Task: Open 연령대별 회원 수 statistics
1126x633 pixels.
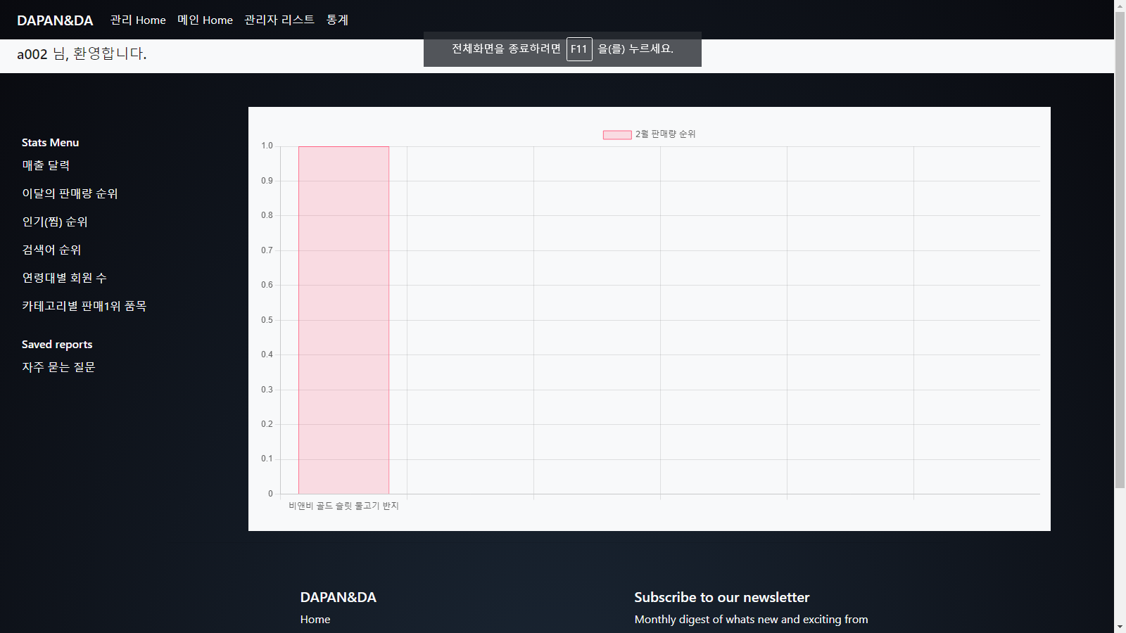Action: pos(64,278)
